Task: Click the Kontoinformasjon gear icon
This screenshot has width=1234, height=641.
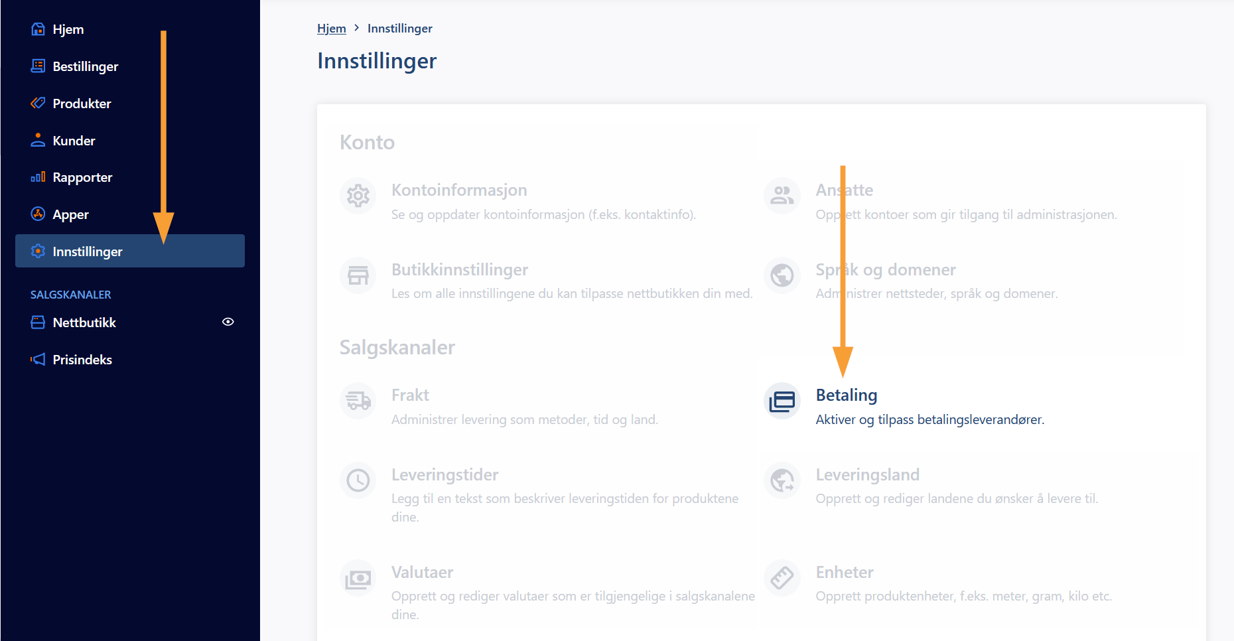Action: point(358,196)
